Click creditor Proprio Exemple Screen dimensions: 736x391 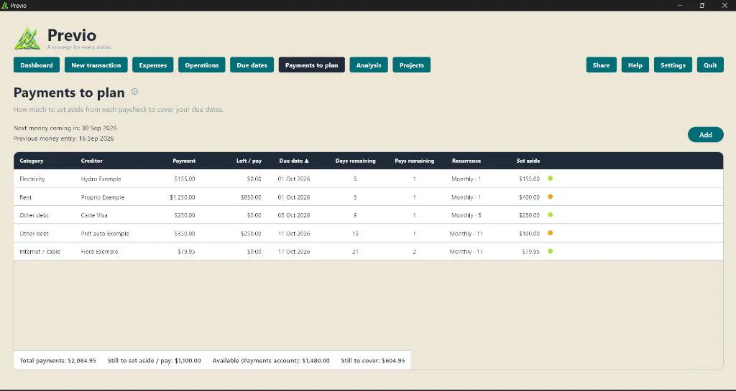pos(103,197)
